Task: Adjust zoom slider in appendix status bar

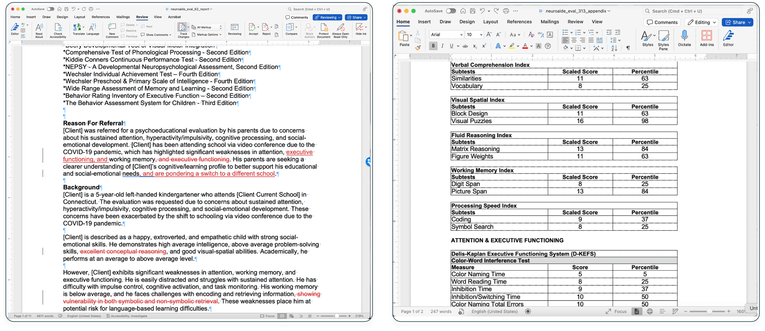Action: (x=709, y=312)
